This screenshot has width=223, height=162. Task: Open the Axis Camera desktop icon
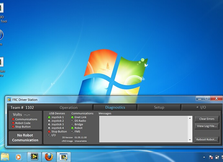coord(2,67)
